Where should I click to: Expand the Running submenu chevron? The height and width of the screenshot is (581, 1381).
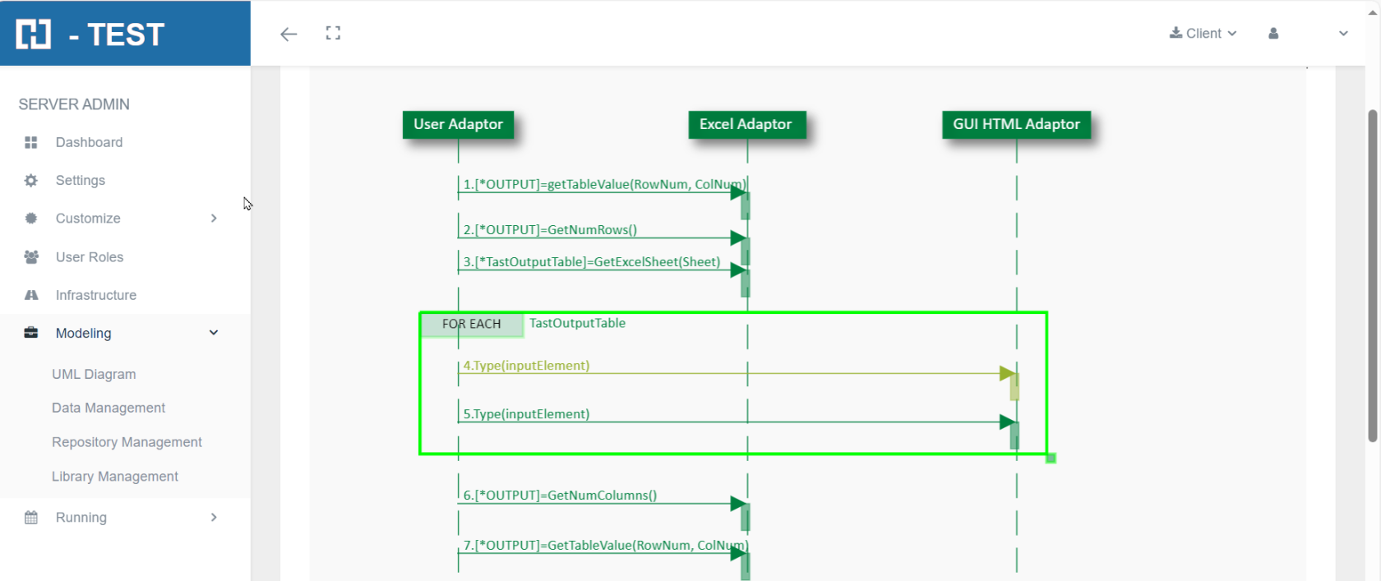pyautogui.click(x=214, y=518)
